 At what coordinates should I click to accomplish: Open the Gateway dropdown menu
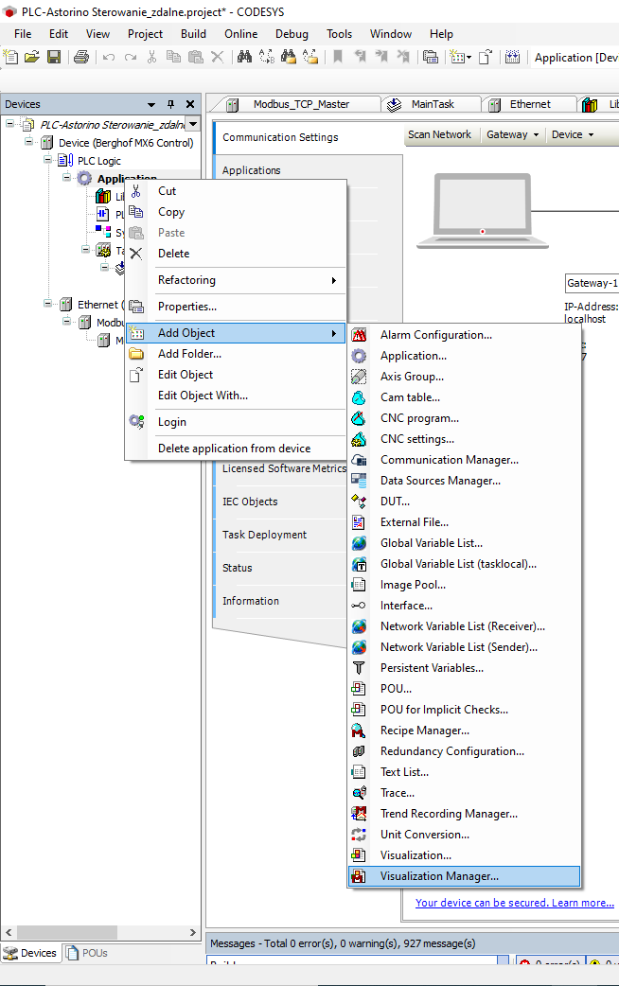pos(513,134)
